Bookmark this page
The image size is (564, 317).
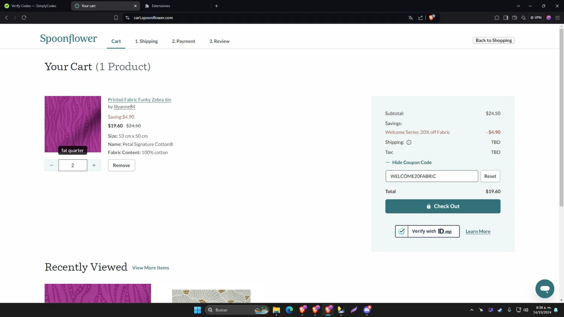[x=116, y=18]
